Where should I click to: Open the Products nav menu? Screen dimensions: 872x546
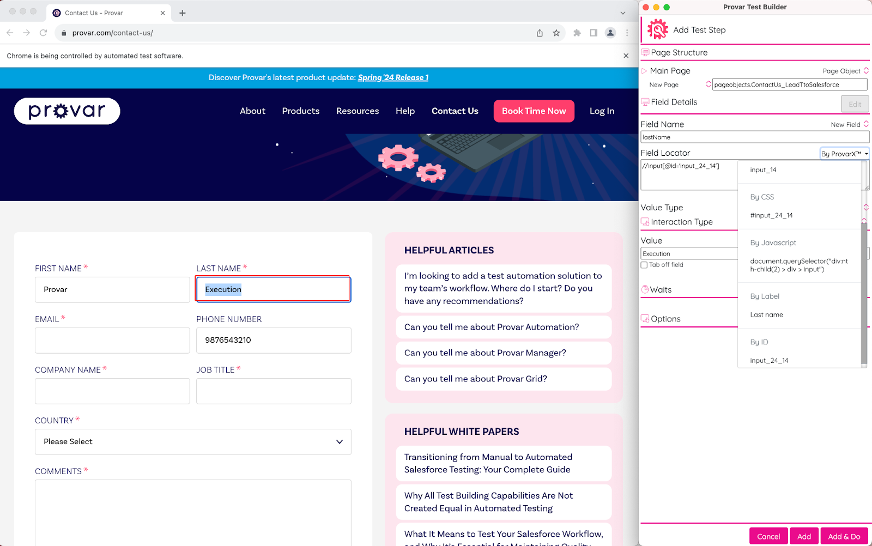point(301,111)
